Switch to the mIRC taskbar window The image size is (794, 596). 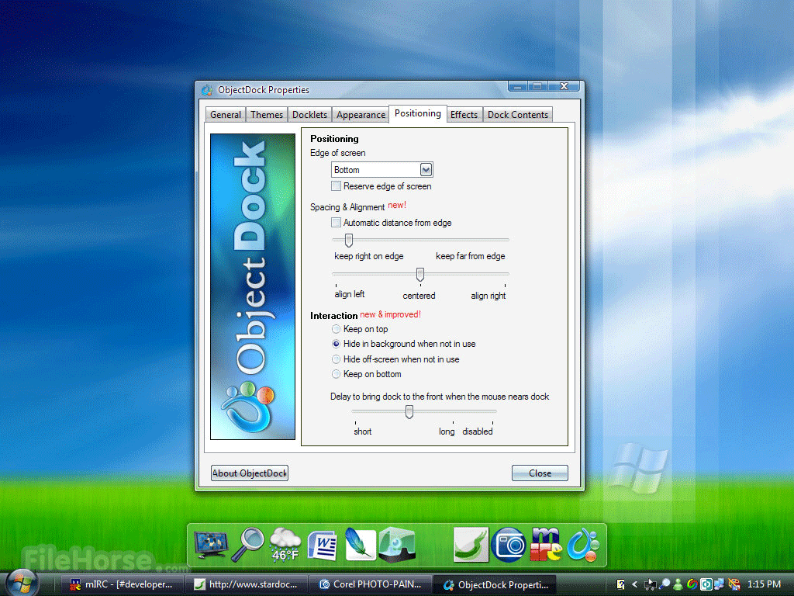click(x=121, y=584)
